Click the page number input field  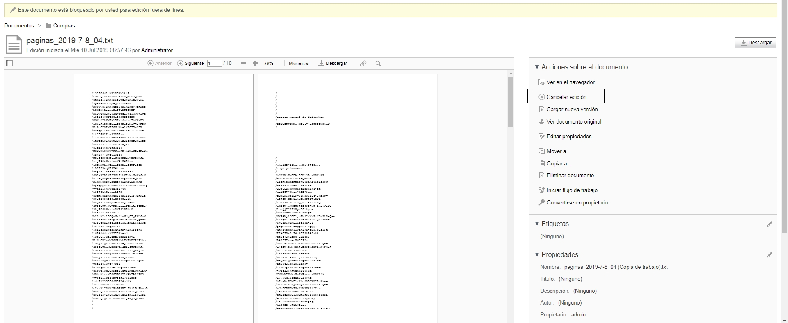coord(214,63)
